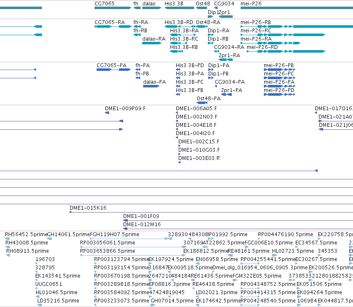Click the CG9034-PA protein label
The width and height of the screenshot is (353, 307).
coord(230,82)
